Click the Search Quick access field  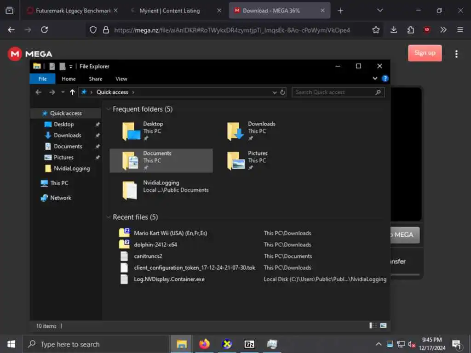338,92
